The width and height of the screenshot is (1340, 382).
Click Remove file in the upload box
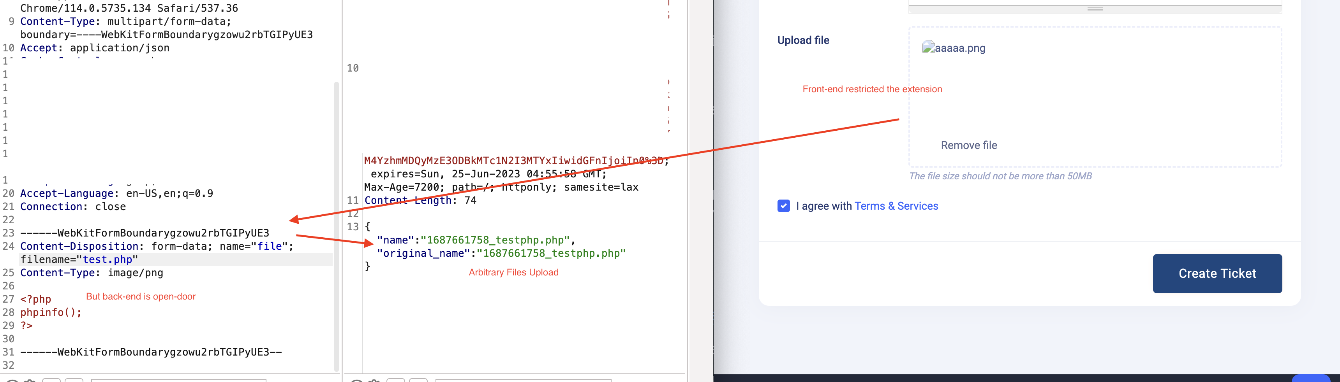click(x=969, y=145)
